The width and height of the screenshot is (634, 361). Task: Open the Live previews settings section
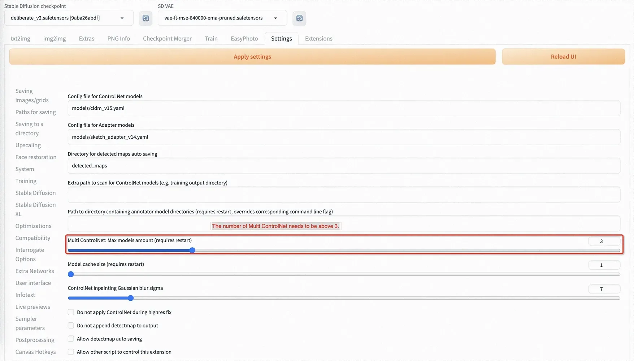[x=32, y=307]
